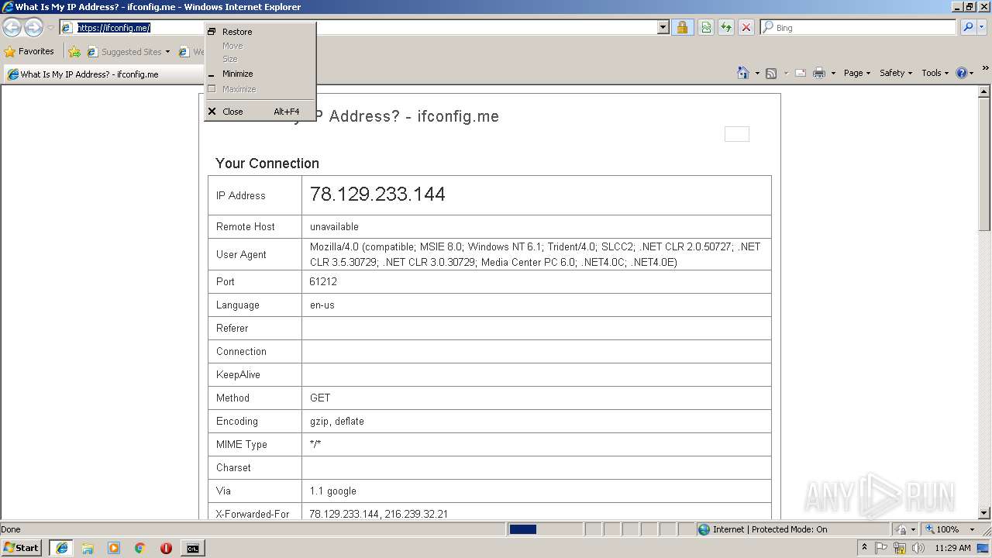
Task: Click the vertical scrollbar up arrow
Action: point(984,91)
